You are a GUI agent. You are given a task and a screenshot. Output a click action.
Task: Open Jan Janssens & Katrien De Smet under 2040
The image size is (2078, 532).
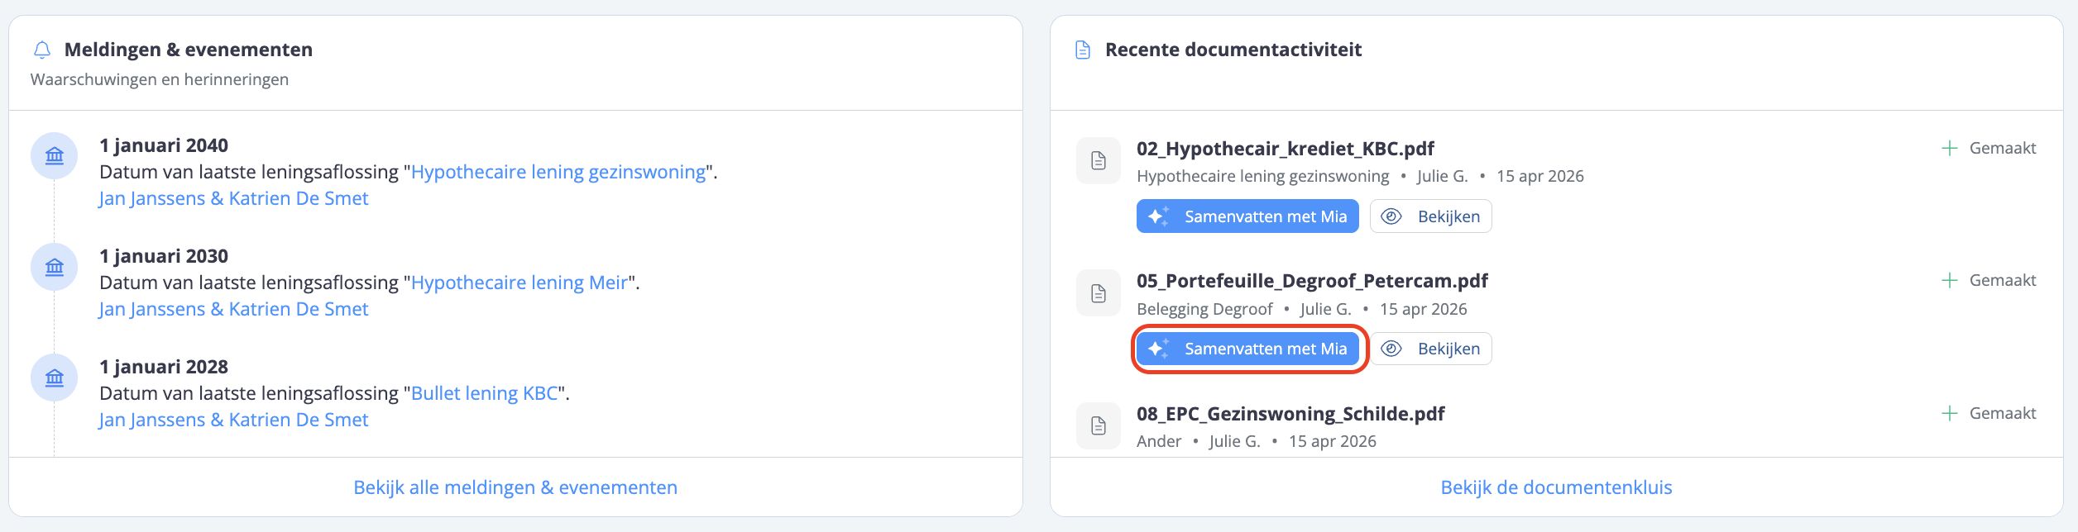pos(233,198)
